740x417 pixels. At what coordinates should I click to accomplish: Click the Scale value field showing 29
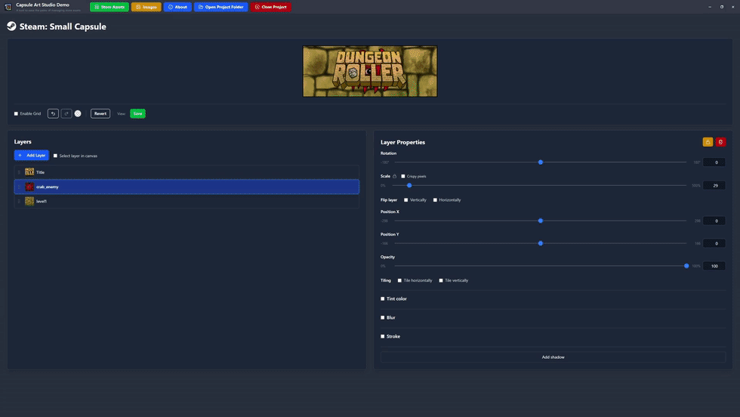714,185
